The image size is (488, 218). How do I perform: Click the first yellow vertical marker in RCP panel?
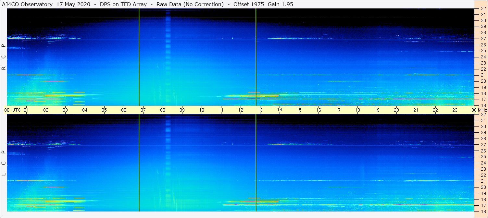(139, 57)
